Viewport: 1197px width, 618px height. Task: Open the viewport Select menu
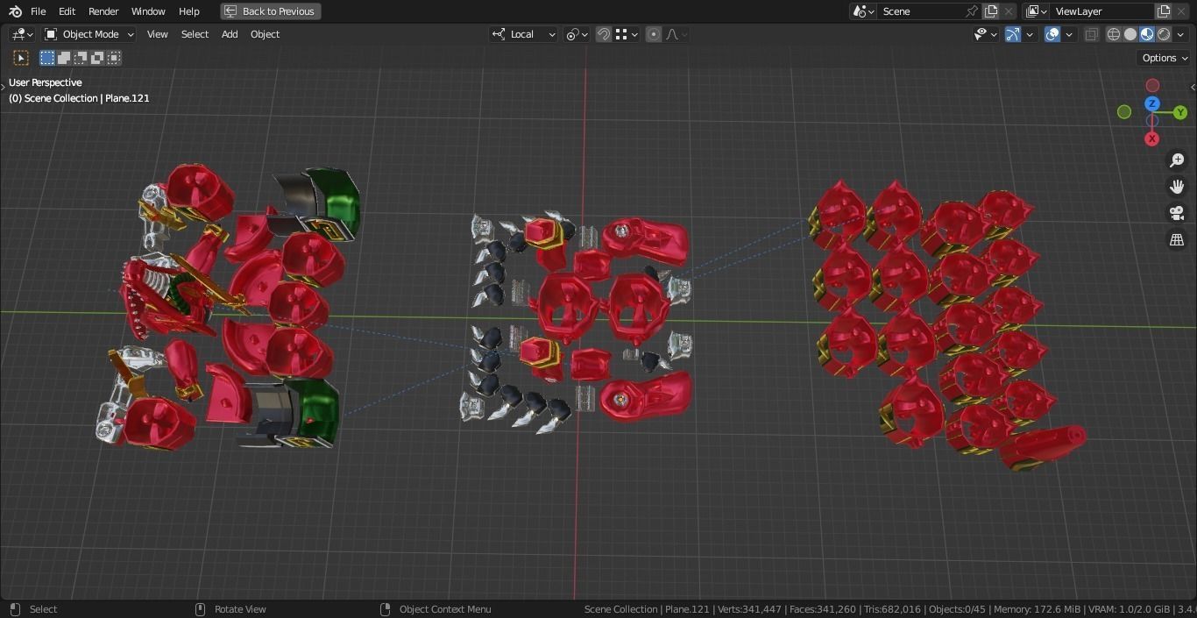coord(195,34)
